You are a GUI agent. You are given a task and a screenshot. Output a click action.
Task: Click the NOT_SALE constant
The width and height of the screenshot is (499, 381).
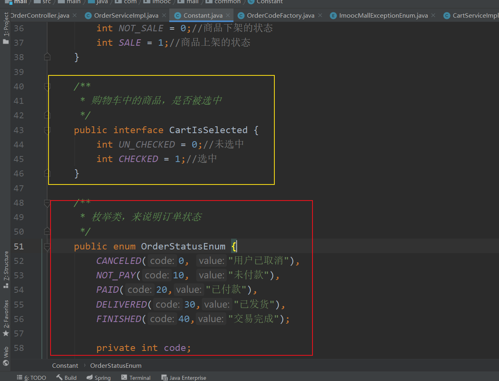[141, 28]
